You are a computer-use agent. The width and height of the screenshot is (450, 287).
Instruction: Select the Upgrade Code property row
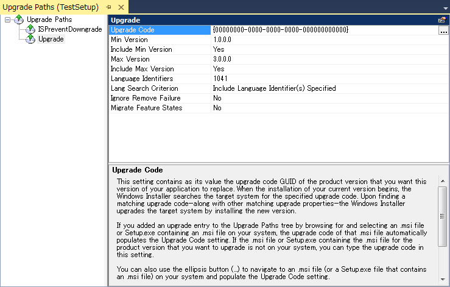pos(278,30)
